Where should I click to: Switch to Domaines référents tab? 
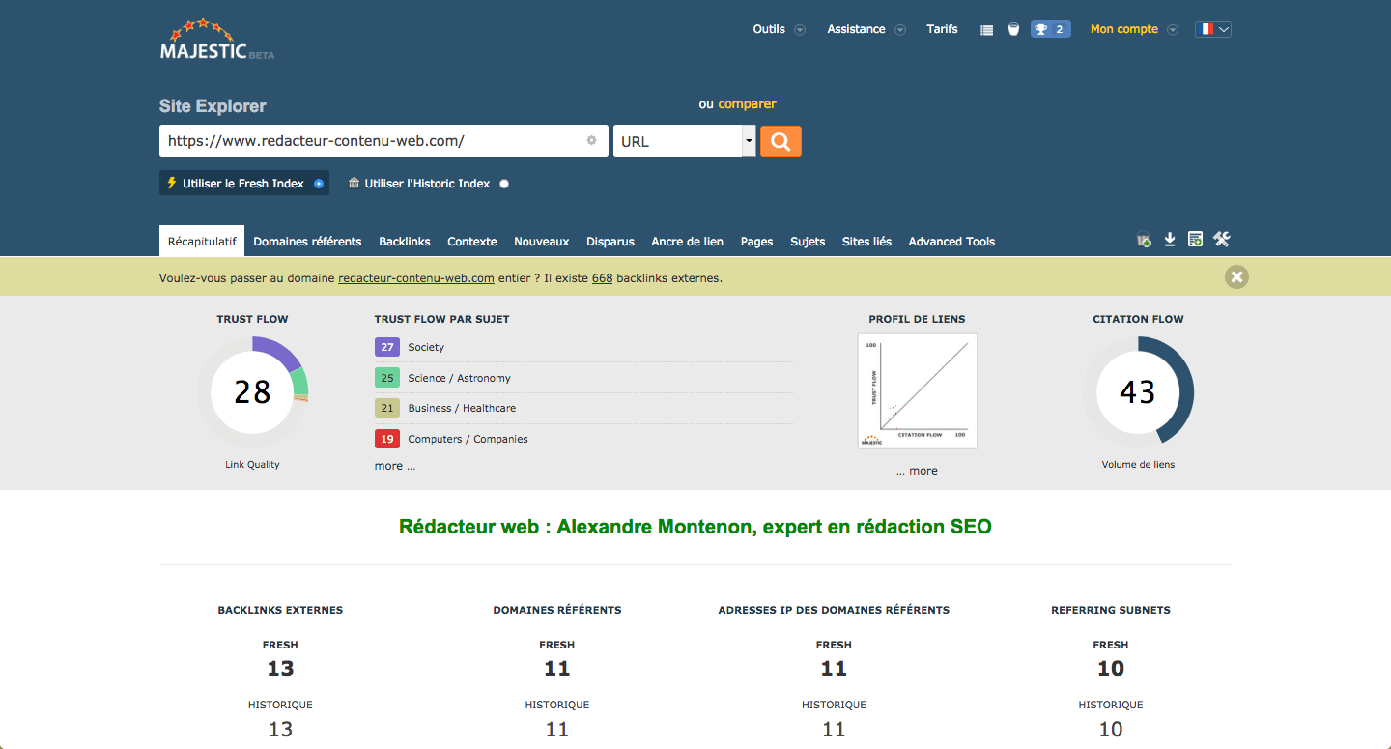point(307,242)
